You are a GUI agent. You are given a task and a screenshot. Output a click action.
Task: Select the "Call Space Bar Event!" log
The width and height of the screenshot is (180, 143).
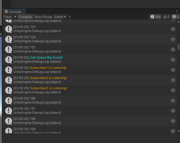point(89,60)
